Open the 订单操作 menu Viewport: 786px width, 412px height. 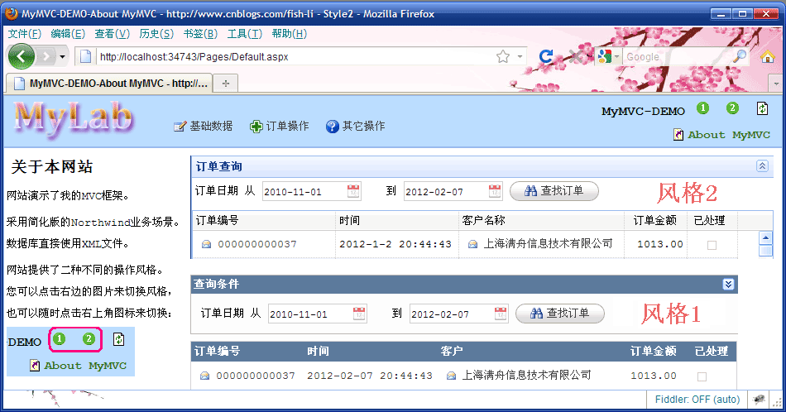click(x=279, y=126)
